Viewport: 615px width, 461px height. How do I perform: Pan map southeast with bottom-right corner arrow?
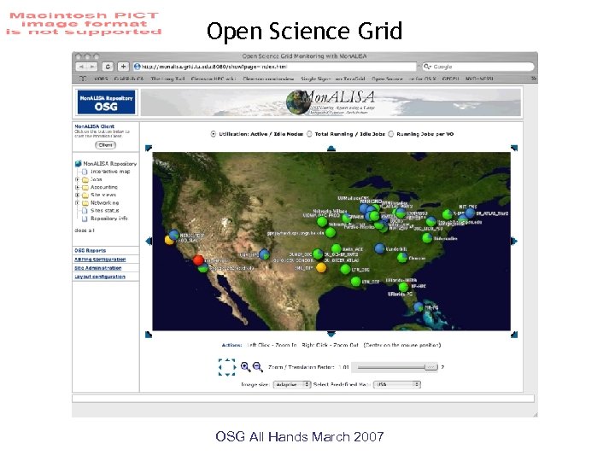coord(514,335)
